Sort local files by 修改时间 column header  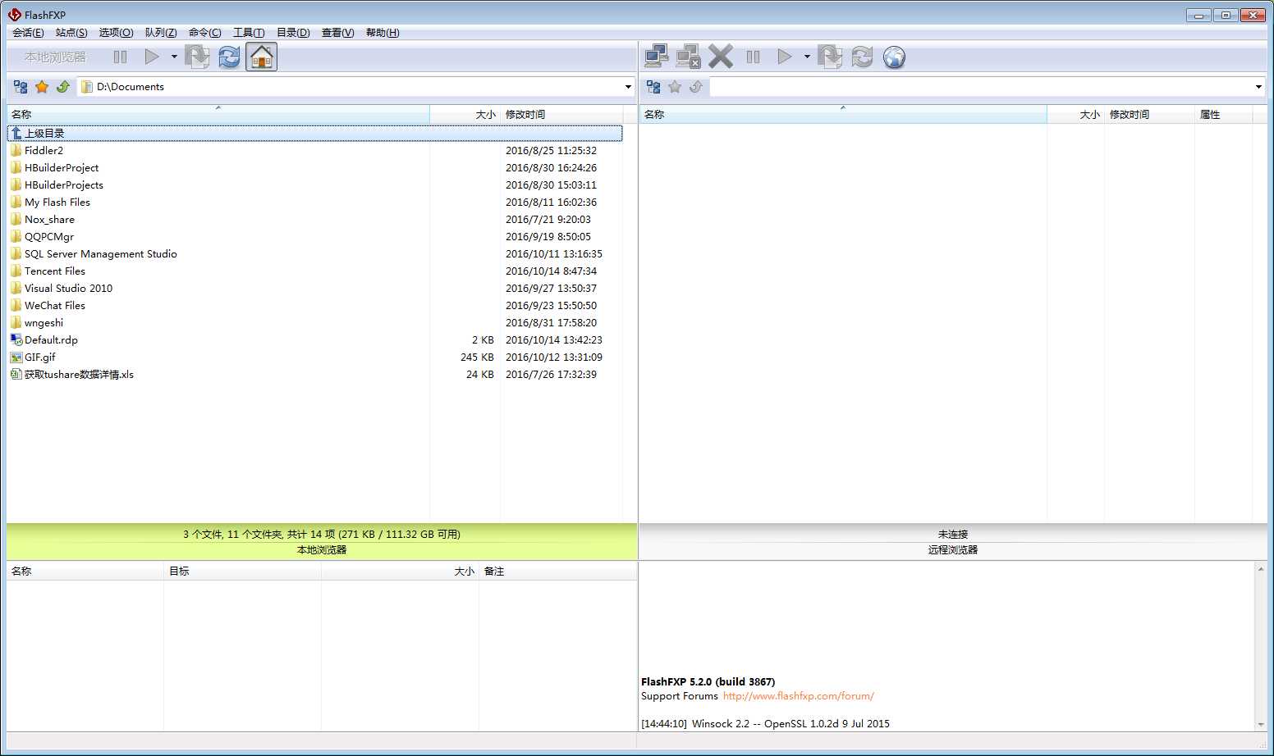(561, 115)
